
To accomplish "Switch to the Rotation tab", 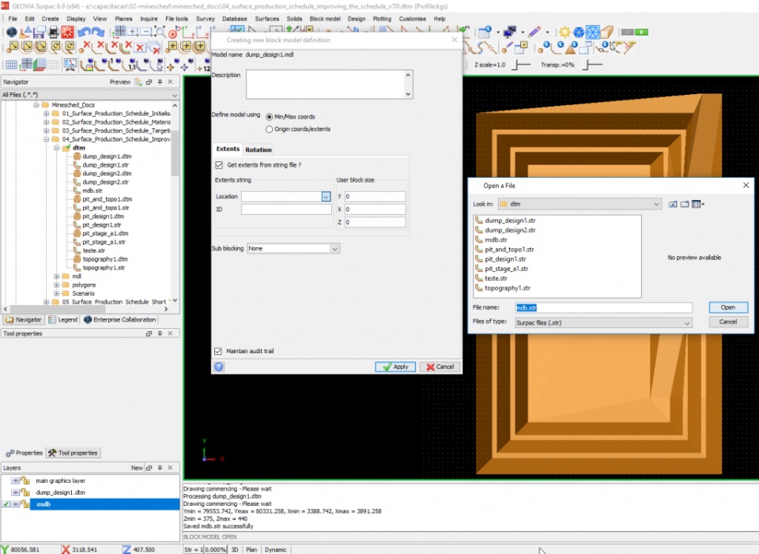I will (x=259, y=149).
